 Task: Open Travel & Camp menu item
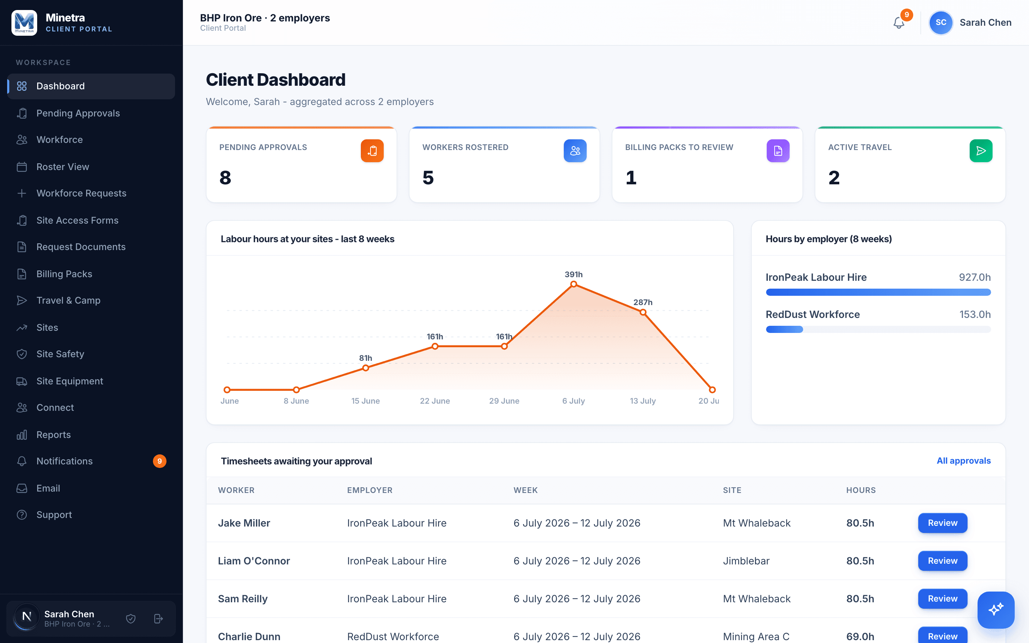91,300
